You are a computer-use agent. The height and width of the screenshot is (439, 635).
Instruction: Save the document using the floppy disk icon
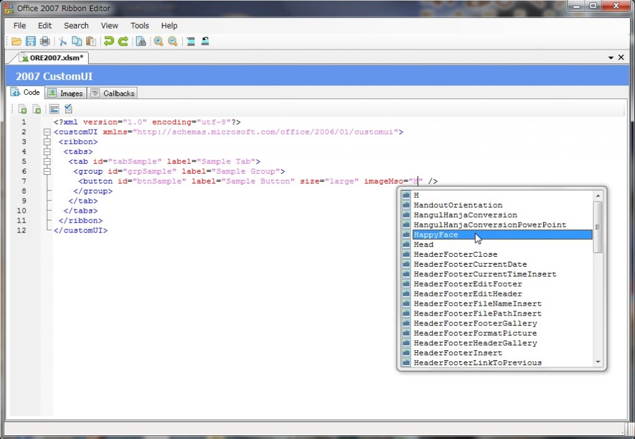point(30,42)
